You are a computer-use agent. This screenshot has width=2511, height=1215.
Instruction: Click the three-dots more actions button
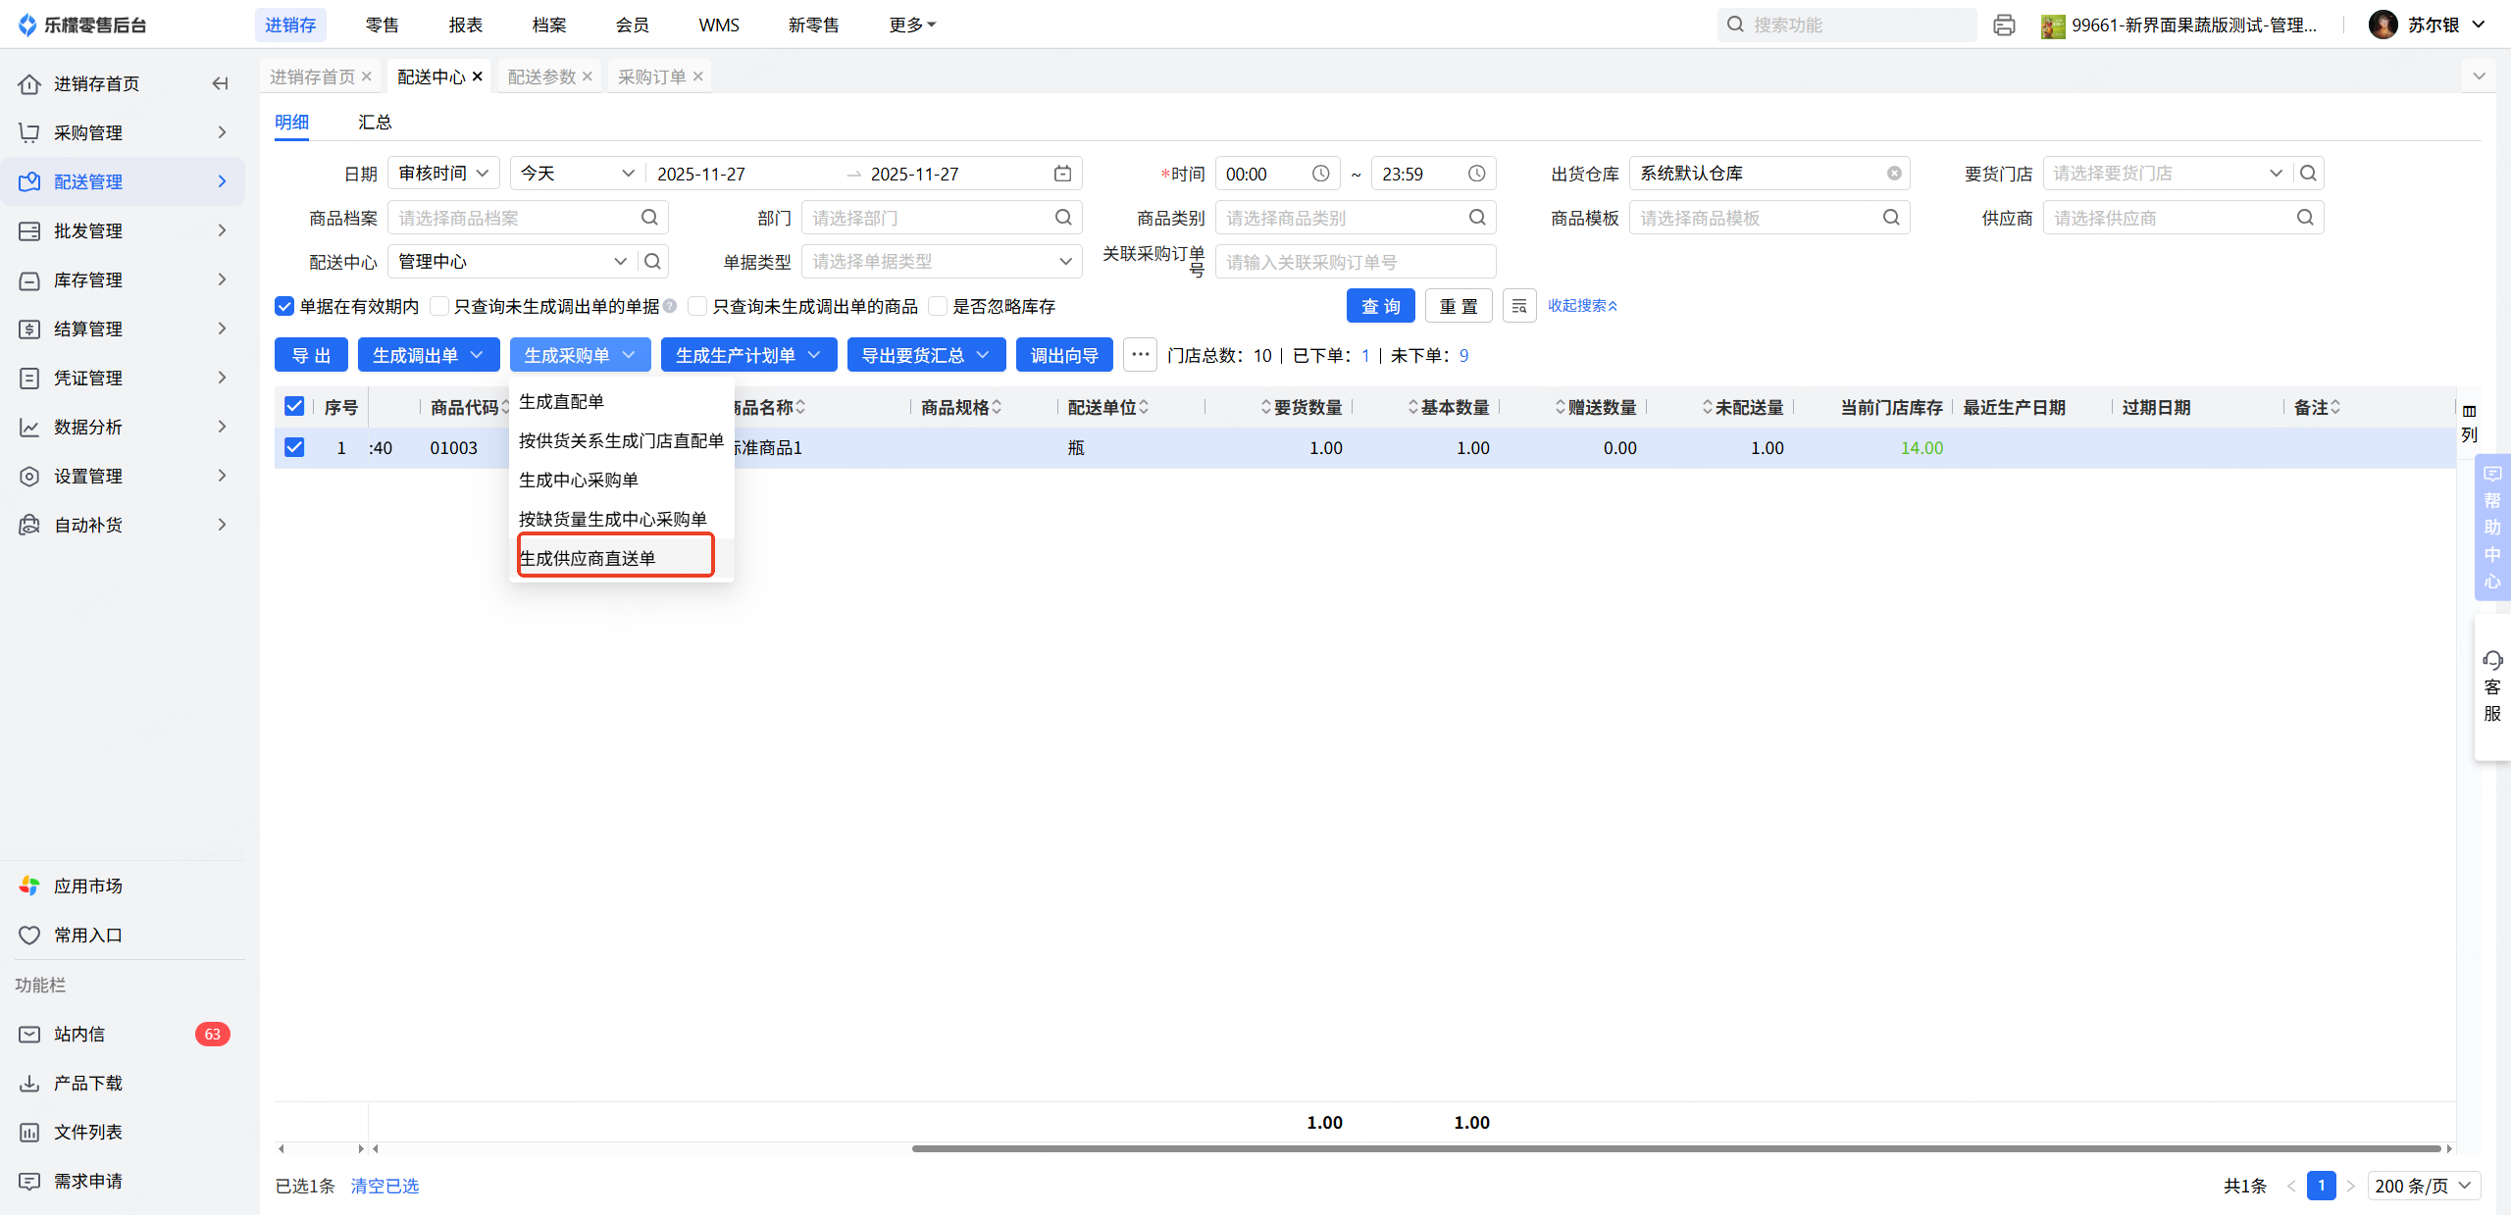[1140, 355]
